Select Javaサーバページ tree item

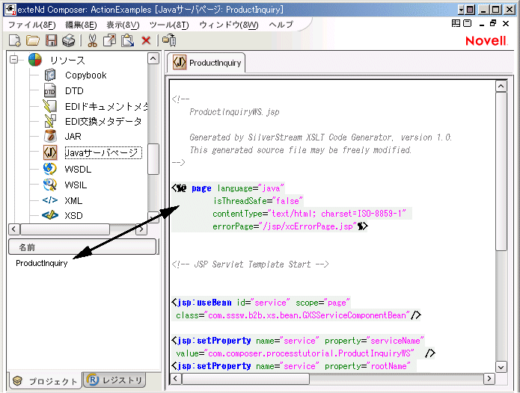tap(103, 152)
